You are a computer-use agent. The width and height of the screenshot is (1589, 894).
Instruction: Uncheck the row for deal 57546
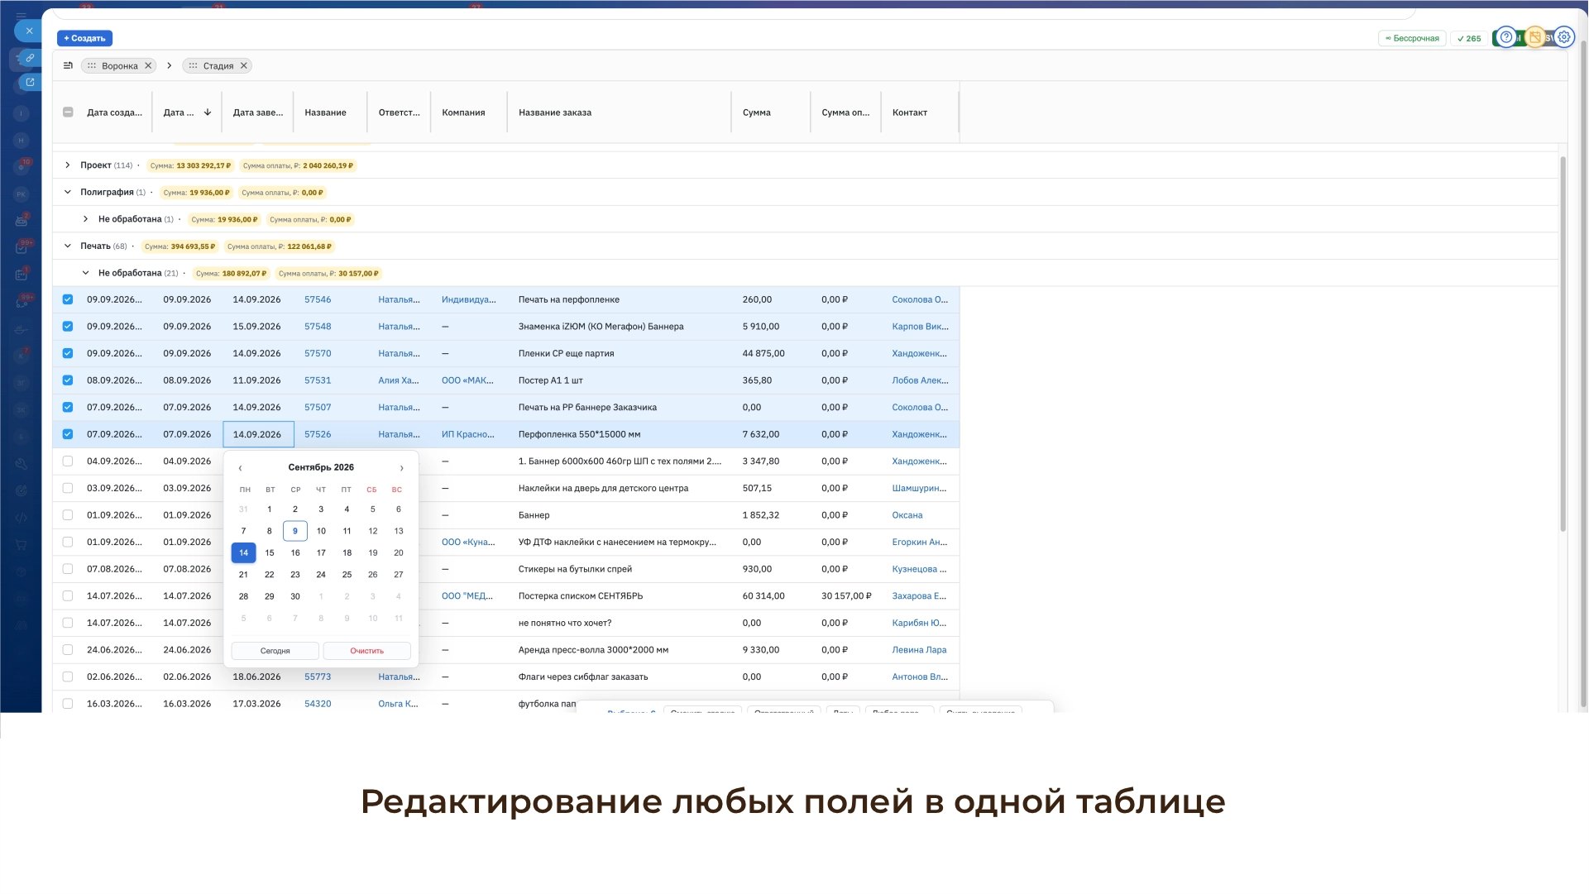[68, 299]
